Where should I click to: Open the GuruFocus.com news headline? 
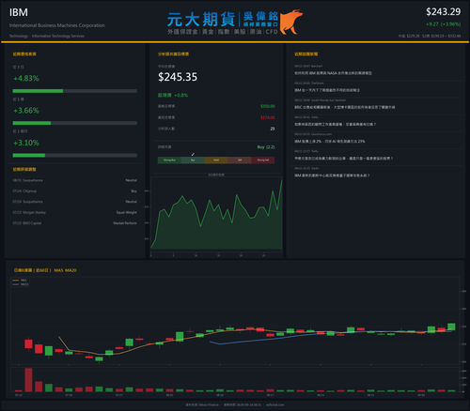(330, 142)
